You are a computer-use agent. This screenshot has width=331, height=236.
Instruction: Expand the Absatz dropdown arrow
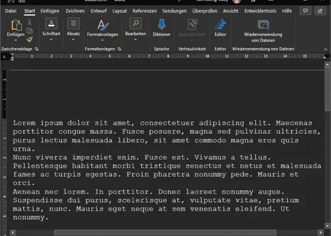click(73, 39)
